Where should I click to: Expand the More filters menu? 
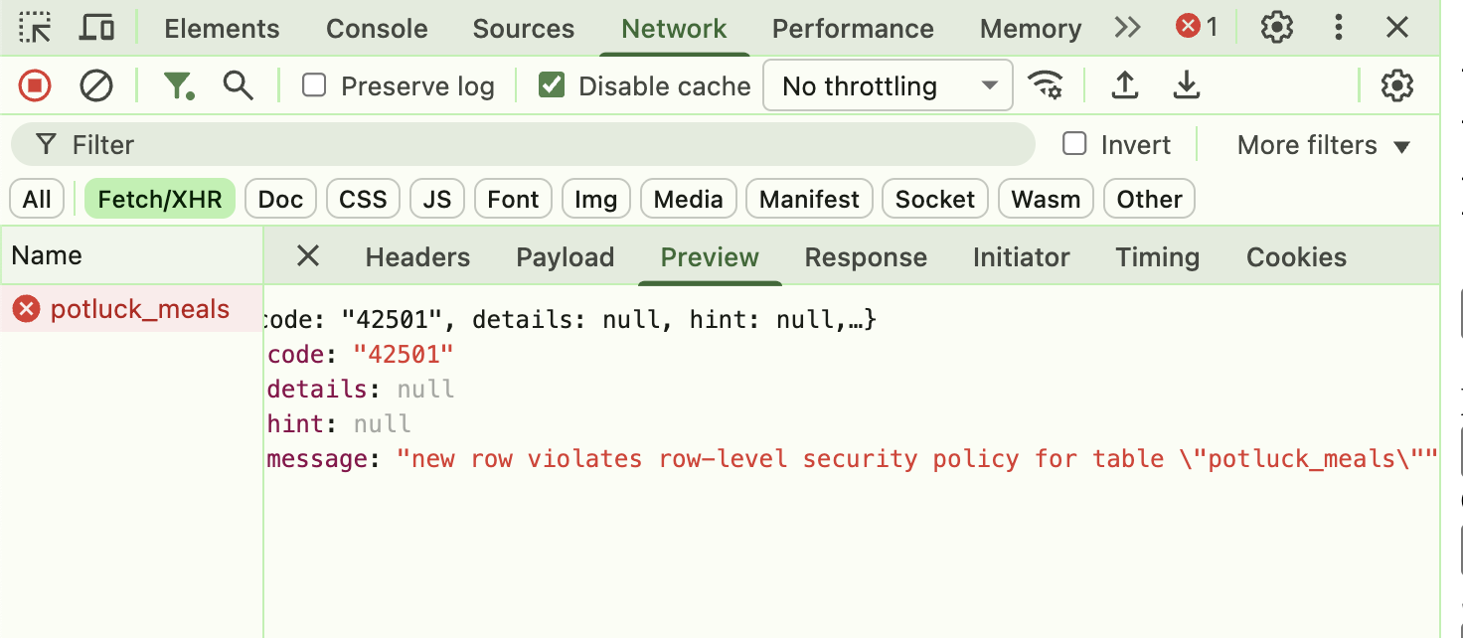pos(1322,144)
